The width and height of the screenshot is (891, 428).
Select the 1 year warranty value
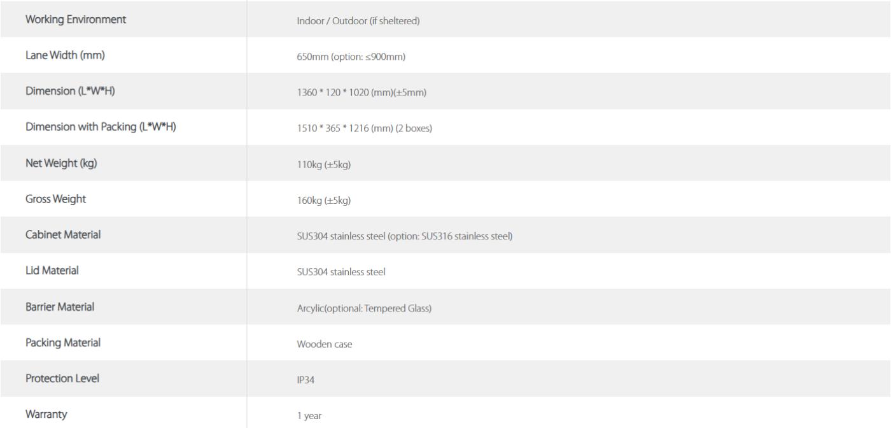309,417
